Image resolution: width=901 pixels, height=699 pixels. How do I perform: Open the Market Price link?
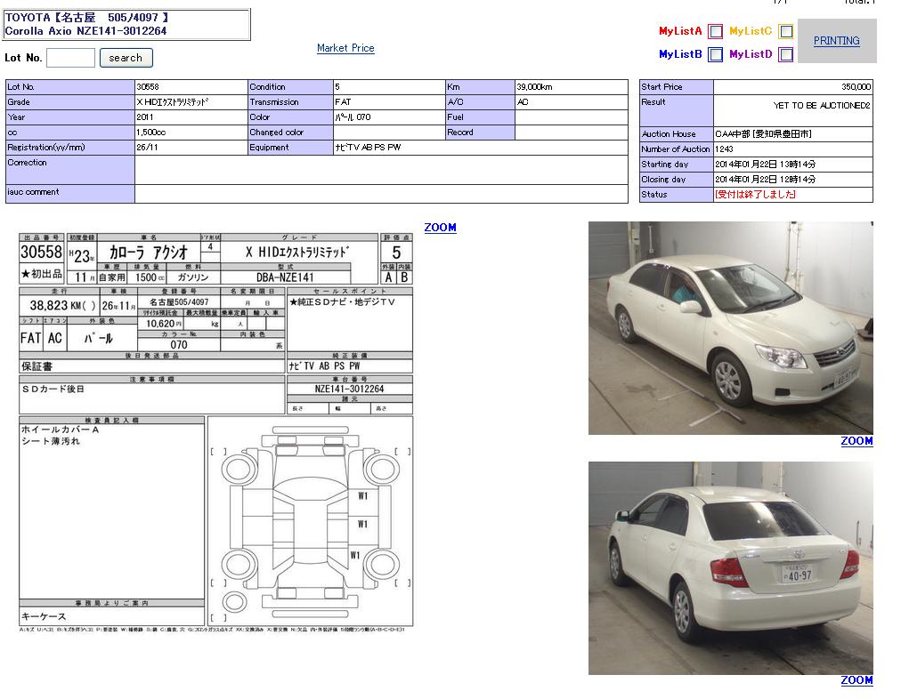345,48
